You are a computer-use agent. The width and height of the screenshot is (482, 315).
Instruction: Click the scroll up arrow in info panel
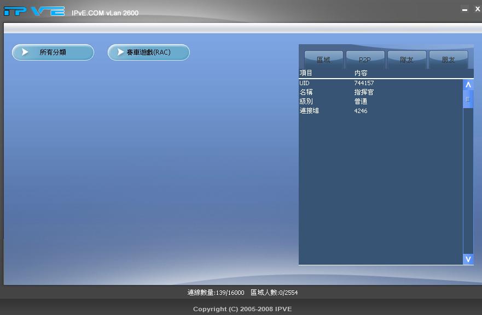(x=468, y=85)
